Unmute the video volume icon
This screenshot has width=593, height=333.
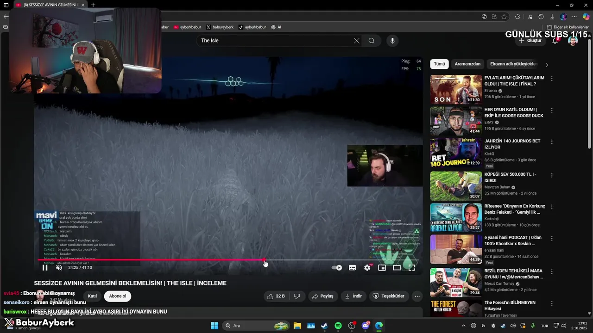pos(59,267)
